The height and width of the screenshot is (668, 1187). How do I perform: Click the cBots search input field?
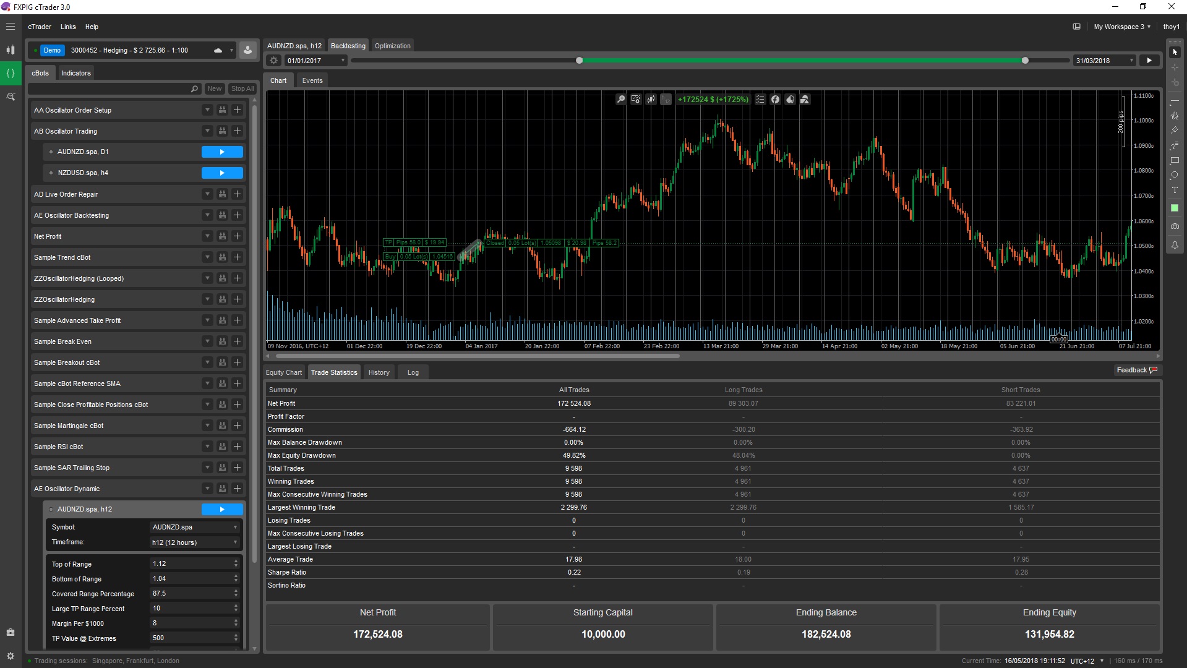click(114, 89)
